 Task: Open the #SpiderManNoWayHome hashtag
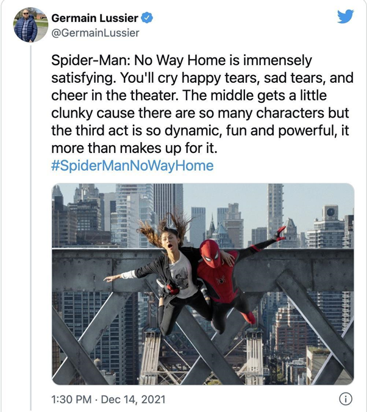132,166
